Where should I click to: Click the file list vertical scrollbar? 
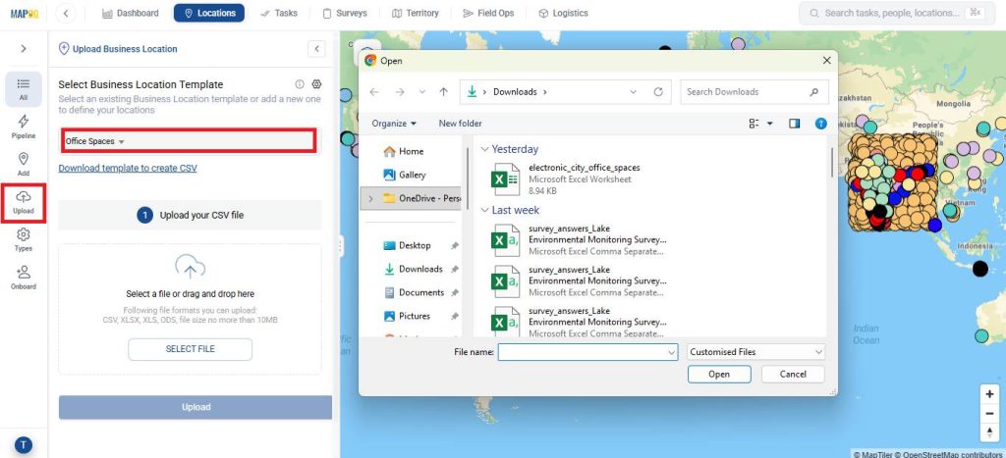tap(832, 163)
